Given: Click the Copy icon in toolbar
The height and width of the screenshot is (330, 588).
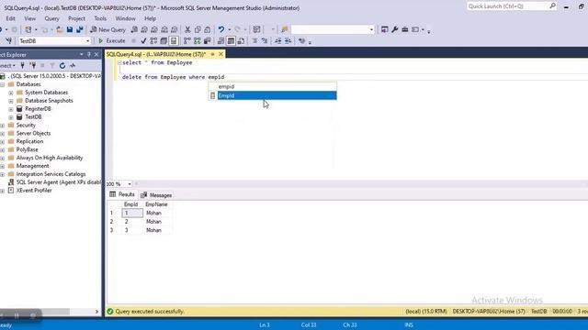Looking at the screenshot, I should click(x=198, y=29).
